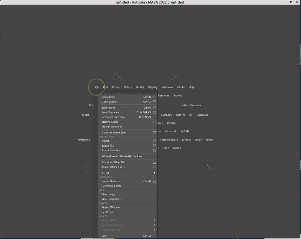Image resolution: width=301 pixels, height=239 pixels.
Task: Open the File hotbox menu
Action: pyautogui.click(x=97, y=87)
